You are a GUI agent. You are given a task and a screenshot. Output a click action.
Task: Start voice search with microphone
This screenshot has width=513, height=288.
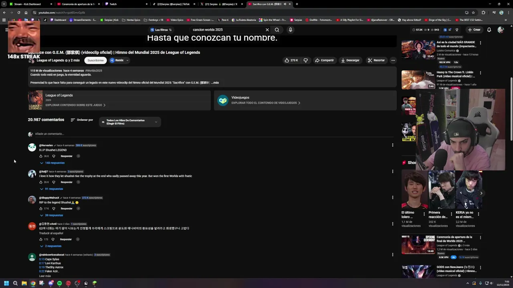(x=291, y=30)
